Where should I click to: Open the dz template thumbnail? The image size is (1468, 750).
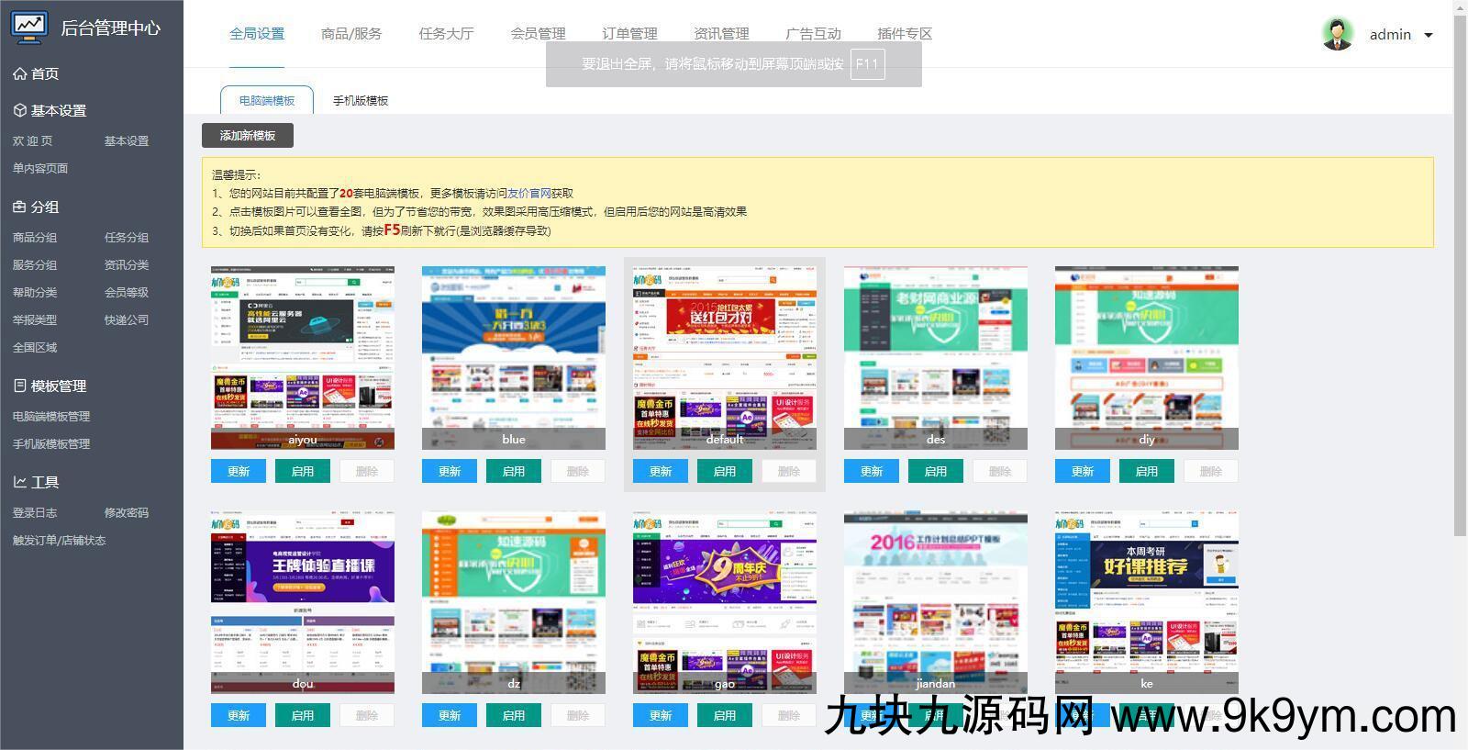[514, 602]
